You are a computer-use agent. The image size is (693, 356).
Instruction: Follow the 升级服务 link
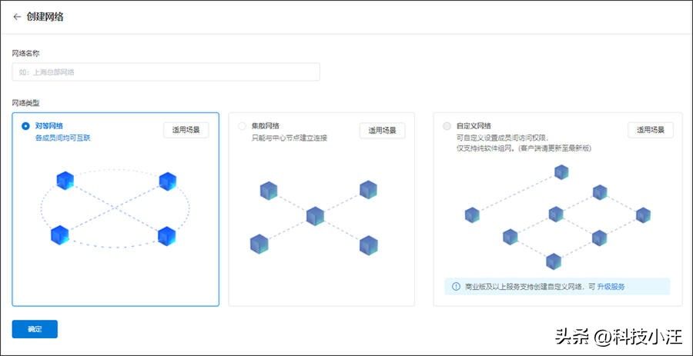click(x=611, y=287)
